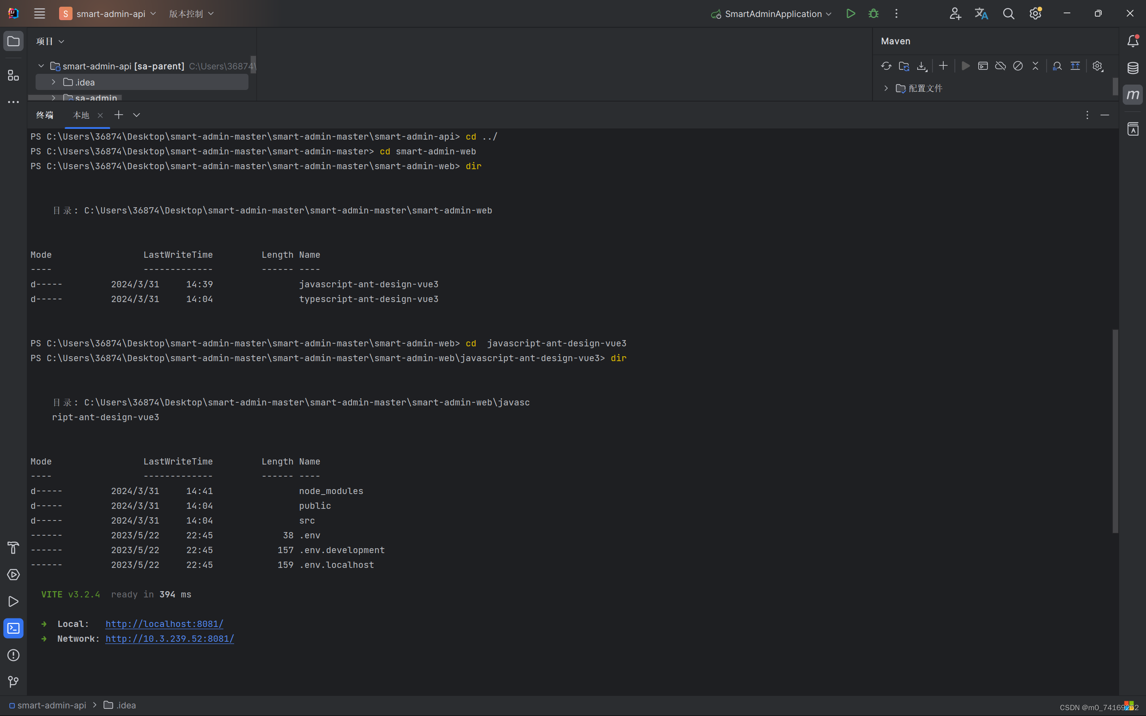Click the Build hammer icon in sidebar
The image size is (1146, 716).
pos(13,548)
